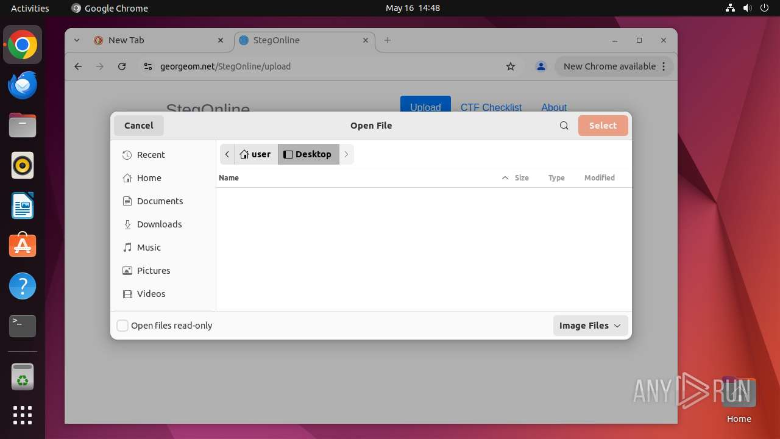Show Applications grid in the dock
The width and height of the screenshot is (780, 439).
(x=23, y=415)
